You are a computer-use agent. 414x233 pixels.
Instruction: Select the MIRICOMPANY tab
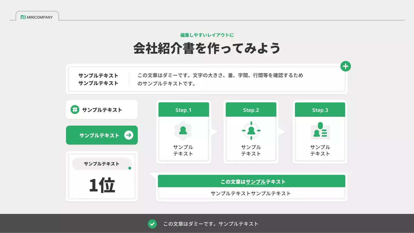[37, 16]
